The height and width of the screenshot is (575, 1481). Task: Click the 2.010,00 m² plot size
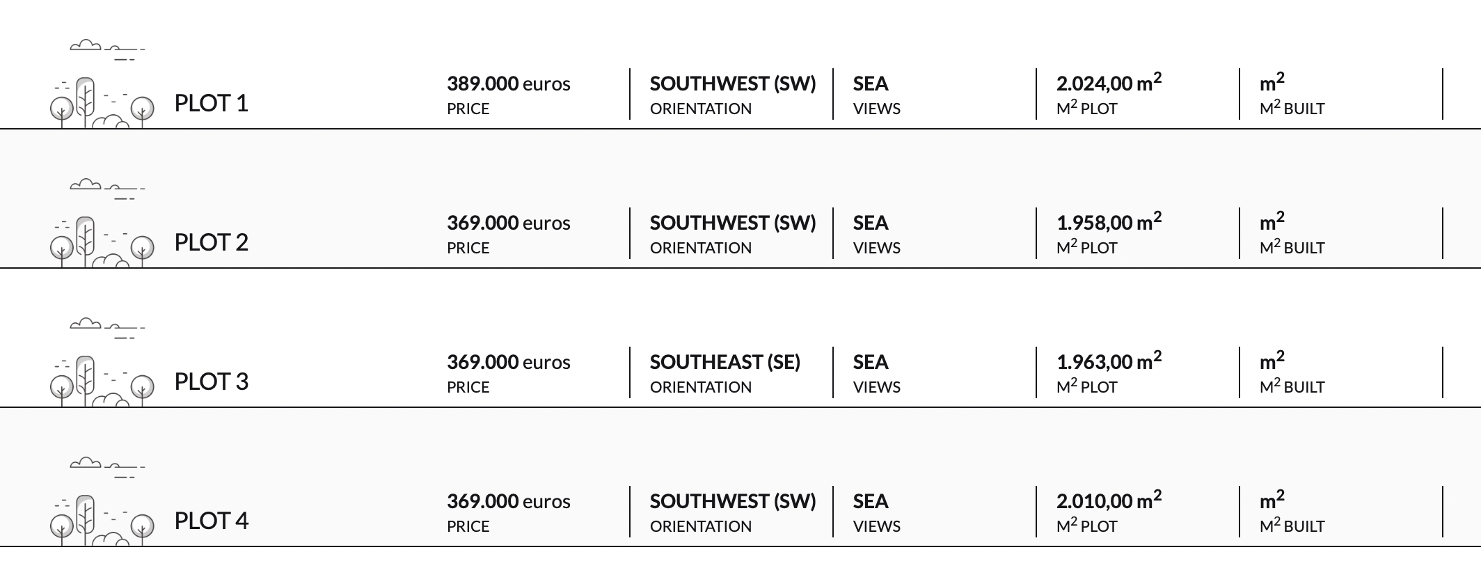(1109, 500)
